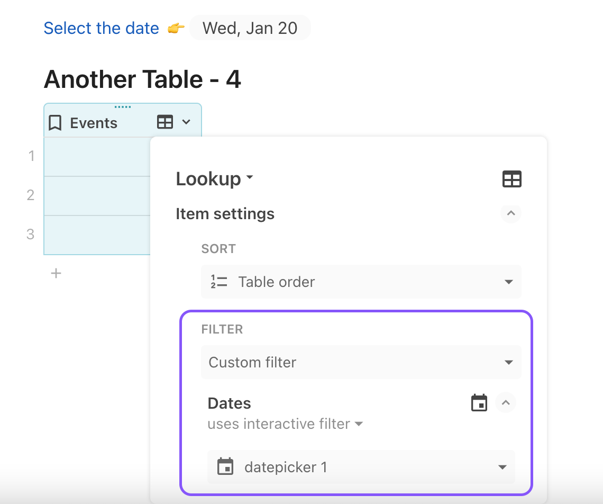The image size is (603, 504).
Task: Open the Lookup column type dropdown
Action: tap(215, 179)
